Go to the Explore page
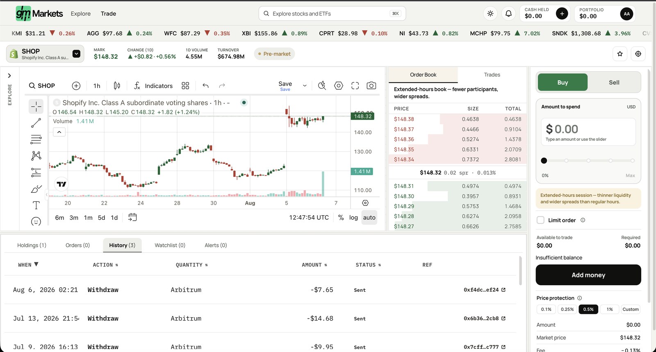Image resolution: width=656 pixels, height=352 pixels. pyautogui.click(x=81, y=14)
